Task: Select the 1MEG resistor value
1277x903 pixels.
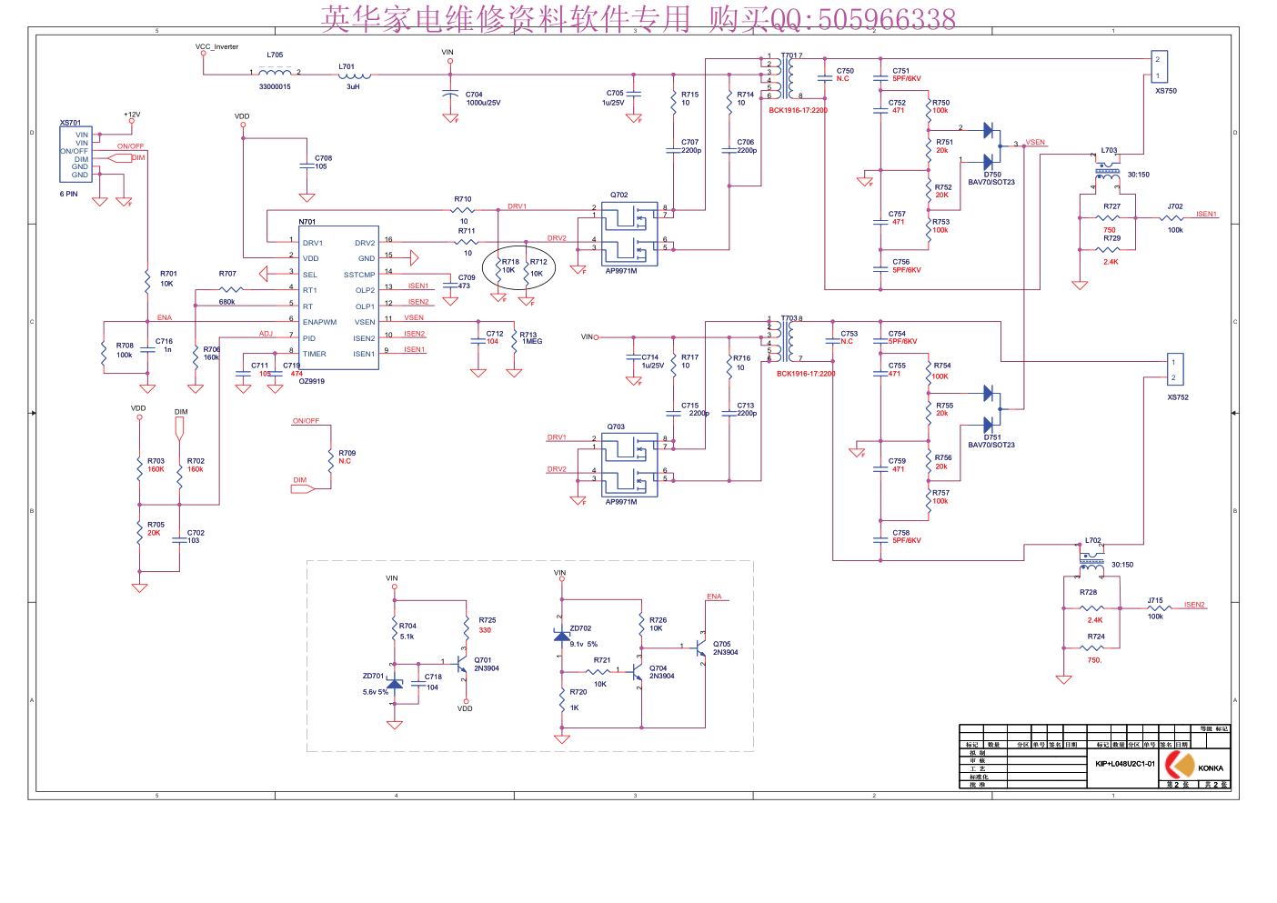Action: (532, 342)
